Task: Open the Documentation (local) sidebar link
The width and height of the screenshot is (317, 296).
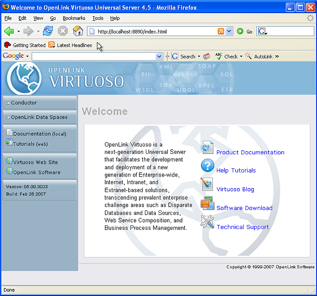Action: [40, 134]
